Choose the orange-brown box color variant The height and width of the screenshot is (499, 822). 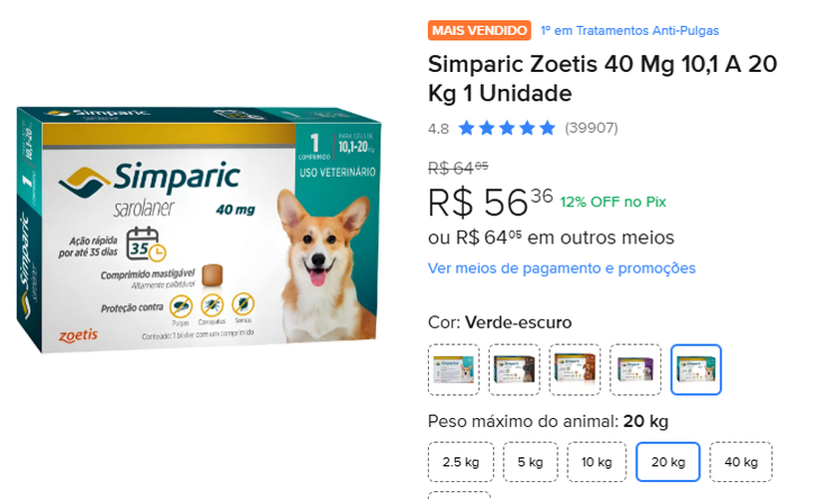(x=575, y=370)
